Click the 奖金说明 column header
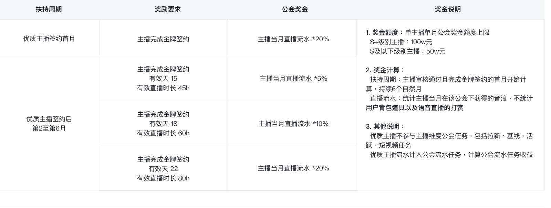Screen dimensions: 551x208 (447, 9)
